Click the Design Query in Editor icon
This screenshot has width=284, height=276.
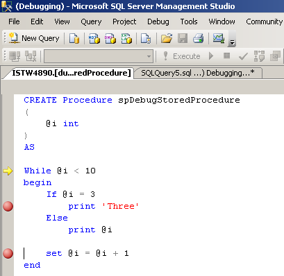[x=275, y=56]
